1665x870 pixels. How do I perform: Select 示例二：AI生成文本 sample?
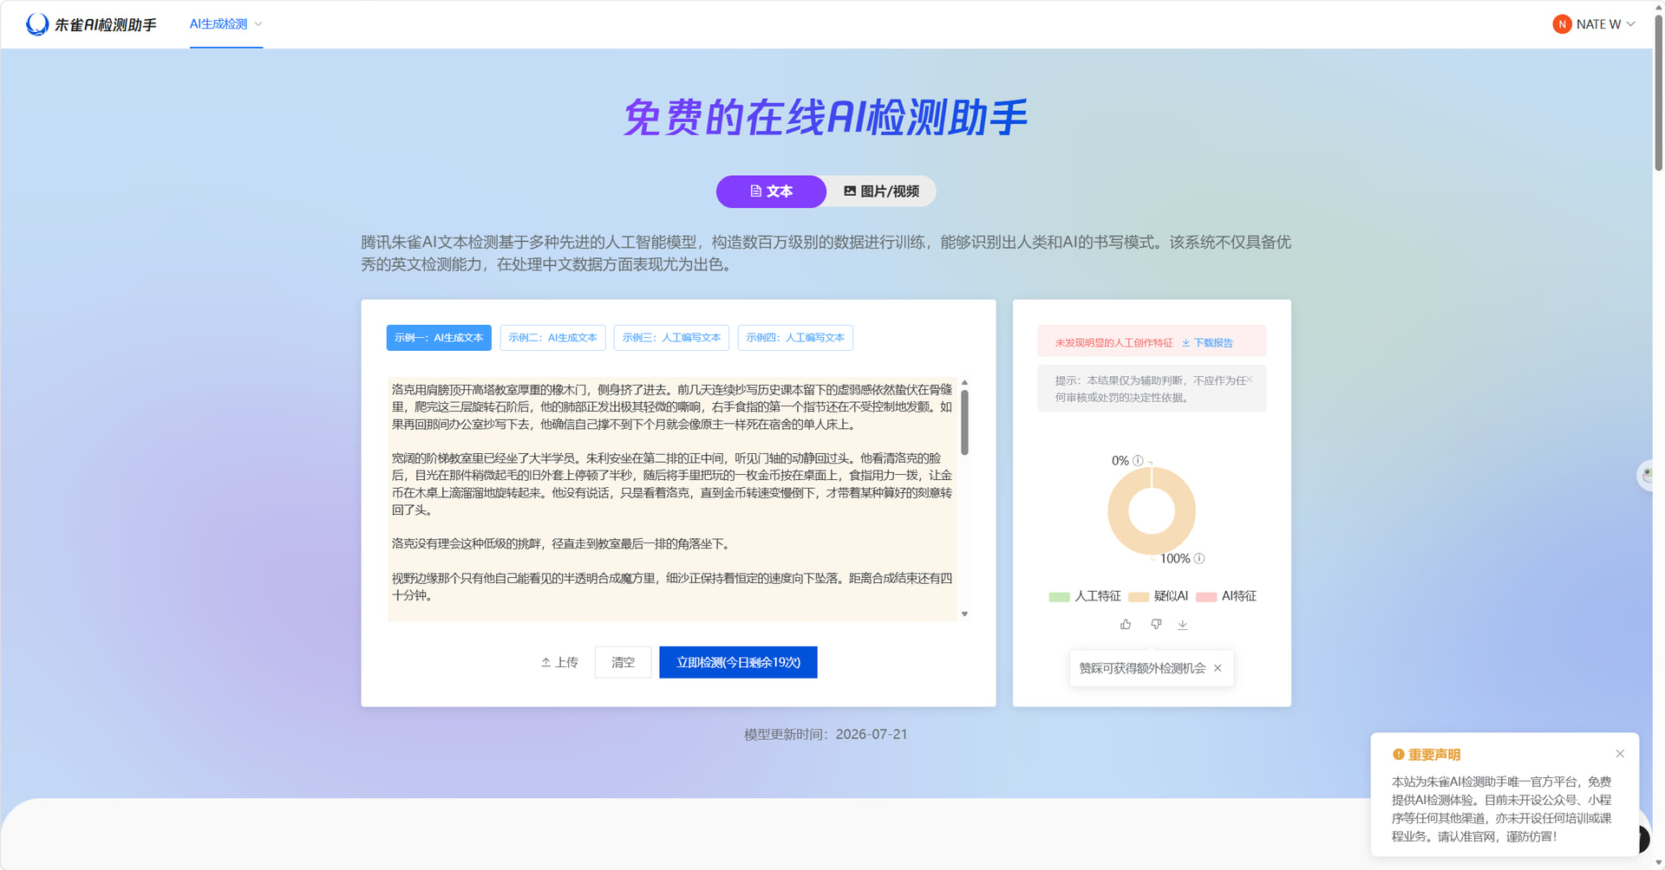pos(552,338)
